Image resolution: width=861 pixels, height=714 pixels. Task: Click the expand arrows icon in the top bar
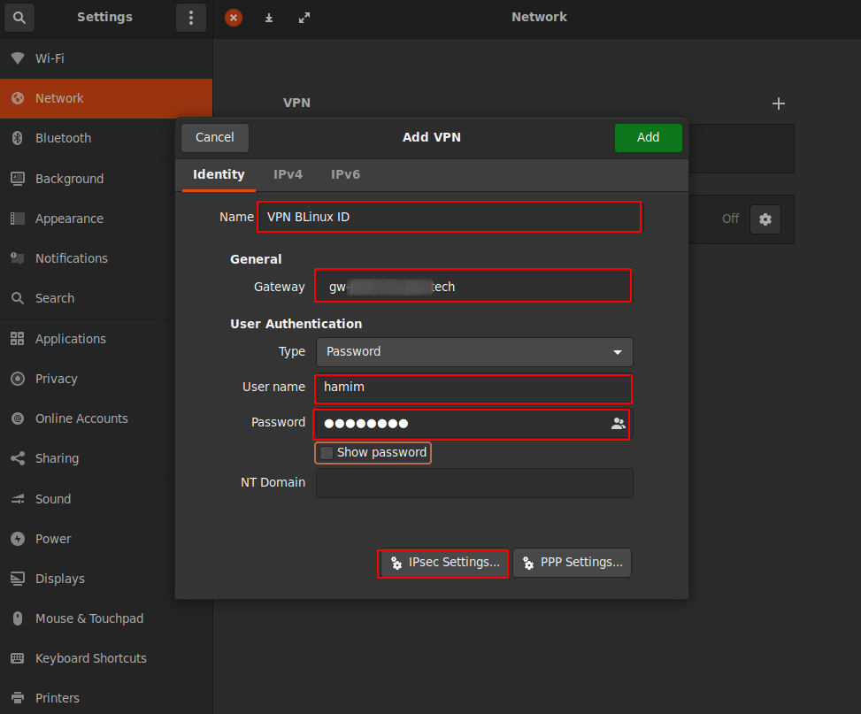click(304, 17)
